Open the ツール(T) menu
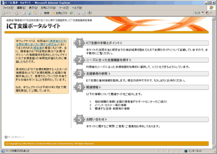This screenshot has width=217, height=154. coord(64,8)
